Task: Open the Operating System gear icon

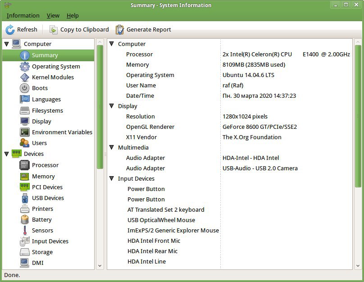Action: pos(25,66)
